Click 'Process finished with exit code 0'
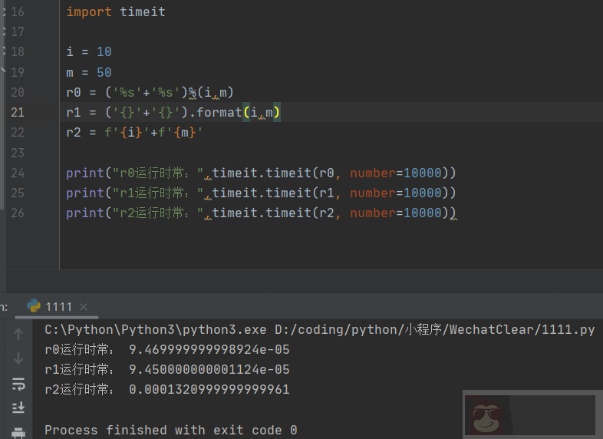This screenshot has width=603, height=439. (171, 430)
